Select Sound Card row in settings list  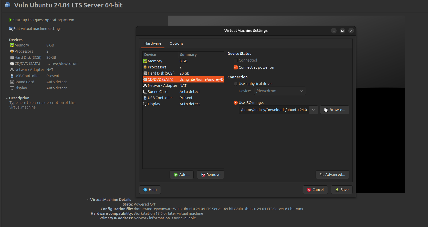[x=183, y=92]
